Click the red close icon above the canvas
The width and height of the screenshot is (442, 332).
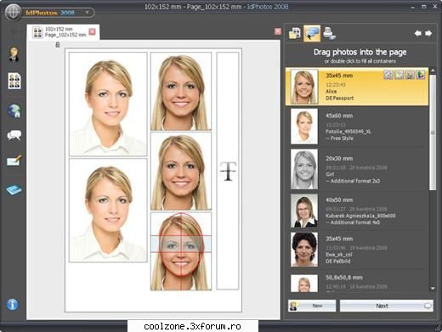click(278, 31)
